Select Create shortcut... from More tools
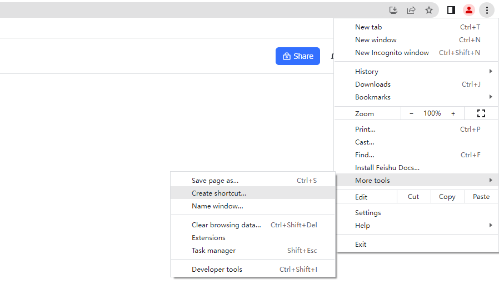This screenshot has height=284, width=499. 219,193
